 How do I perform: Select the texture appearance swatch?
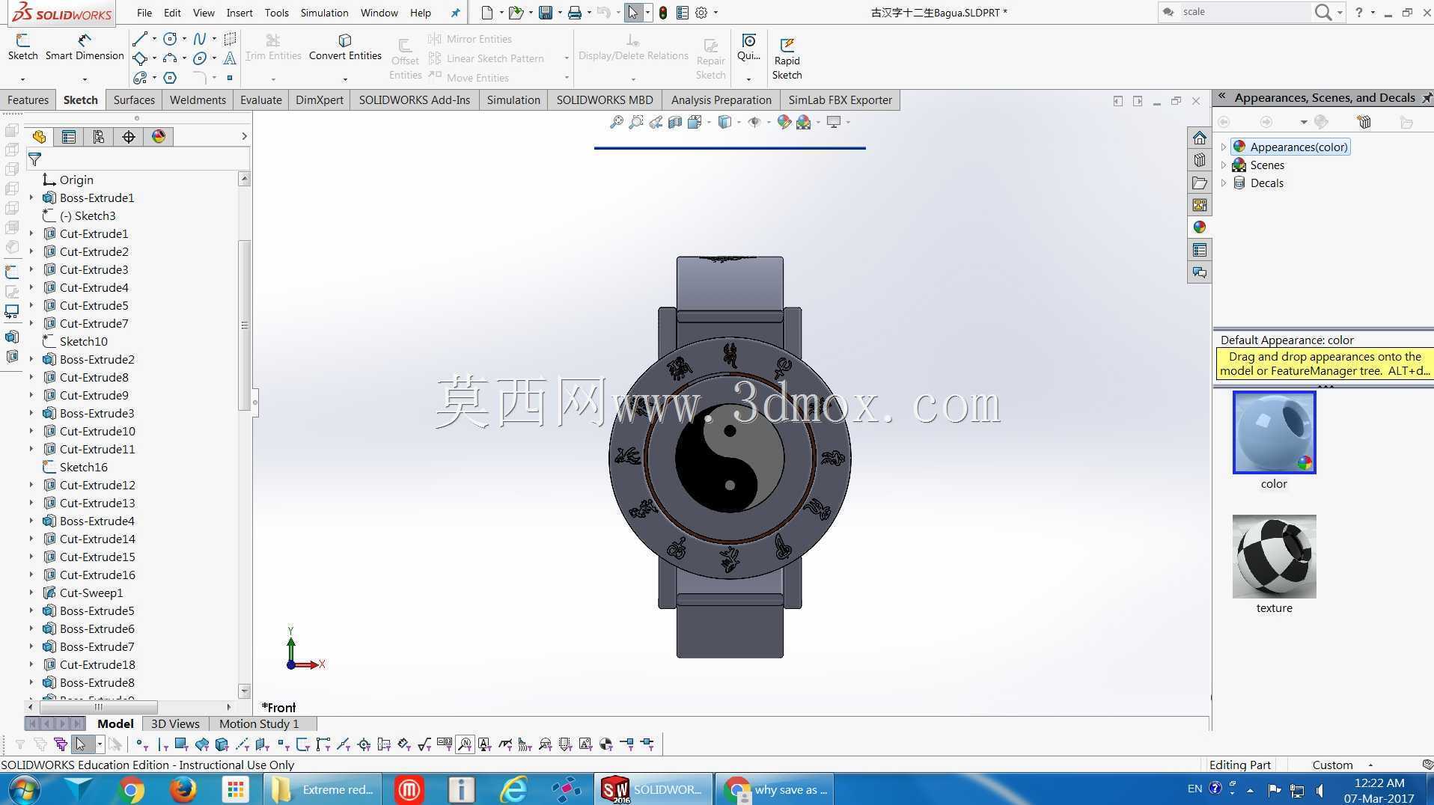tap(1274, 557)
